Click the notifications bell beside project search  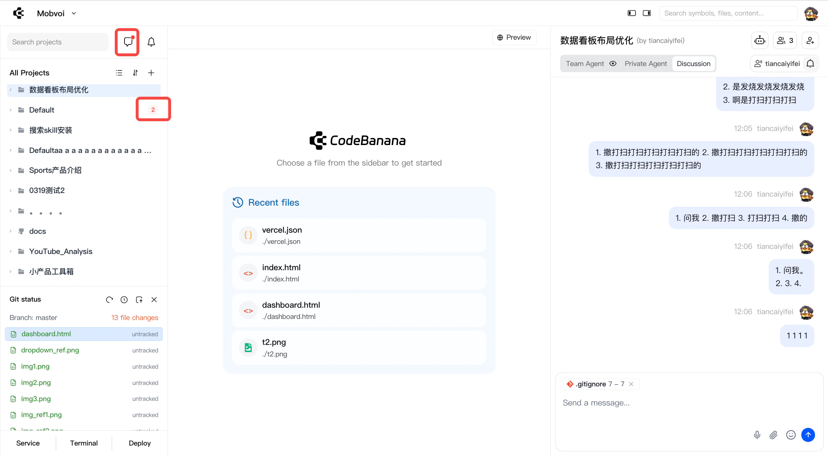pos(151,42)
